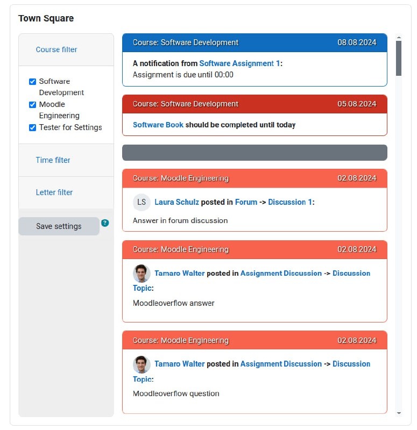Click Laura Schulz's LS avatar icon

click(142, 202)
